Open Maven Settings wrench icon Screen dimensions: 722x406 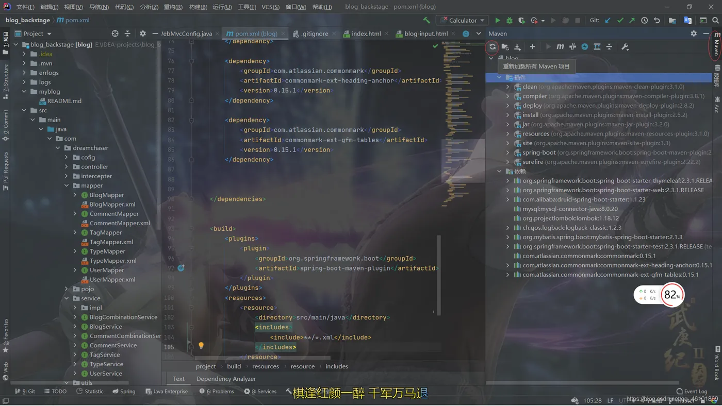pyautogui.click(x=625, y=47)
